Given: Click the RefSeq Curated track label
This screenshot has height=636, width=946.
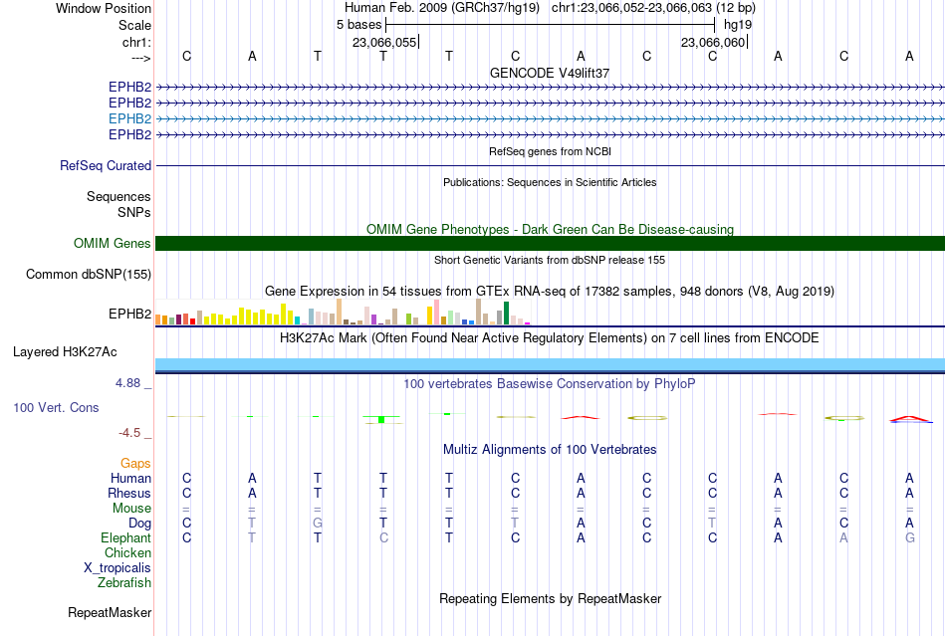Looking at the screenshot, I should point(106,166).
